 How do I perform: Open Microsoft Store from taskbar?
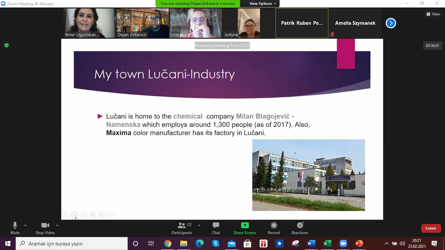(247, 243)
